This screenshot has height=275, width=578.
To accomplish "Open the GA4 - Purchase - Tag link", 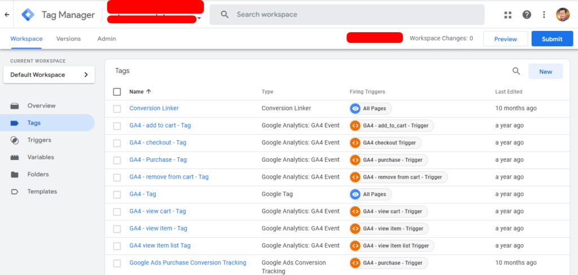I will [x=158, y=160].
